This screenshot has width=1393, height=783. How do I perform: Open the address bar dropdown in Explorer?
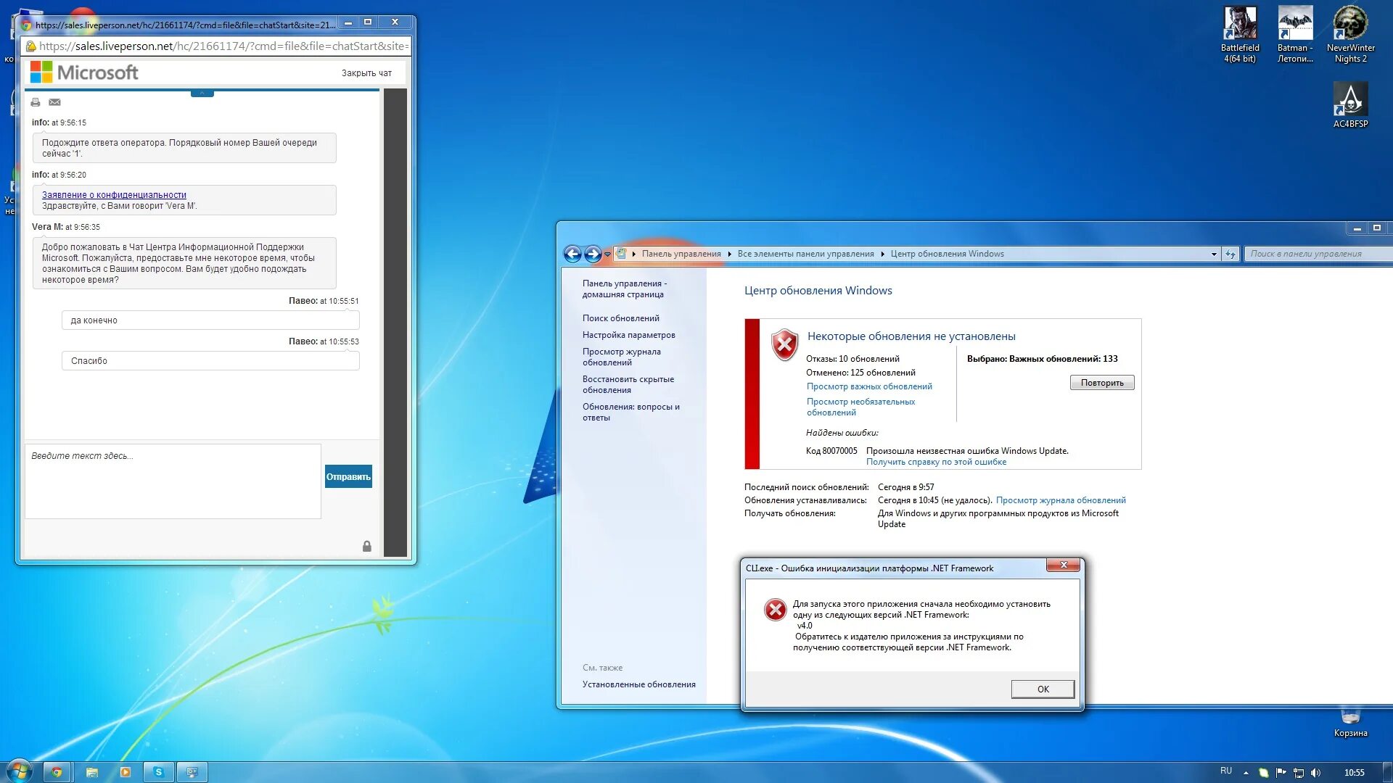(x=1214, y=254)
